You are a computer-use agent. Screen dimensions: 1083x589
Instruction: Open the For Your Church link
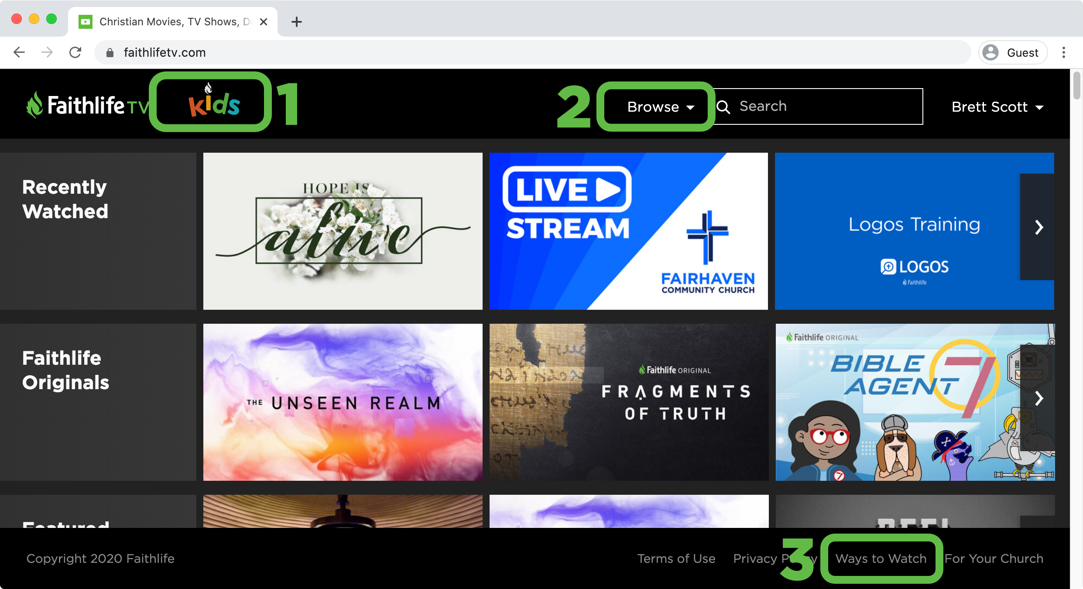tap(994, 558)
